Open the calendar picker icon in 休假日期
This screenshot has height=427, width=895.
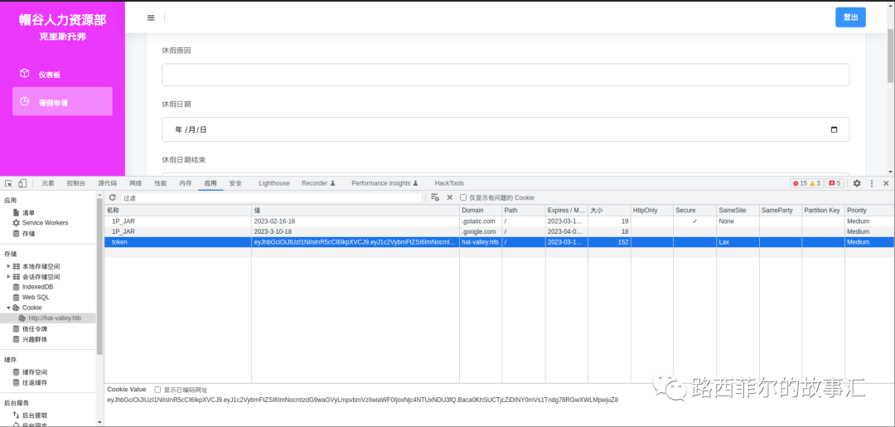(834, 129)
